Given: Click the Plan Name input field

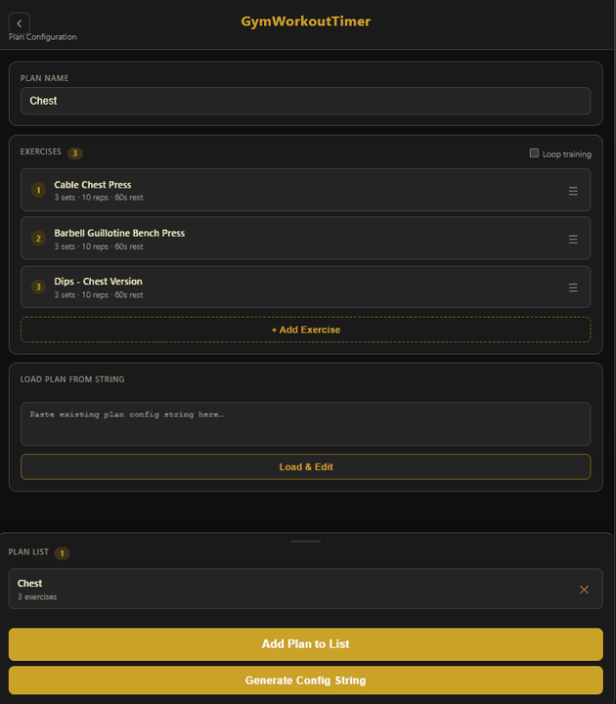Looking at the screenshot, I should (x=305, y=101).
